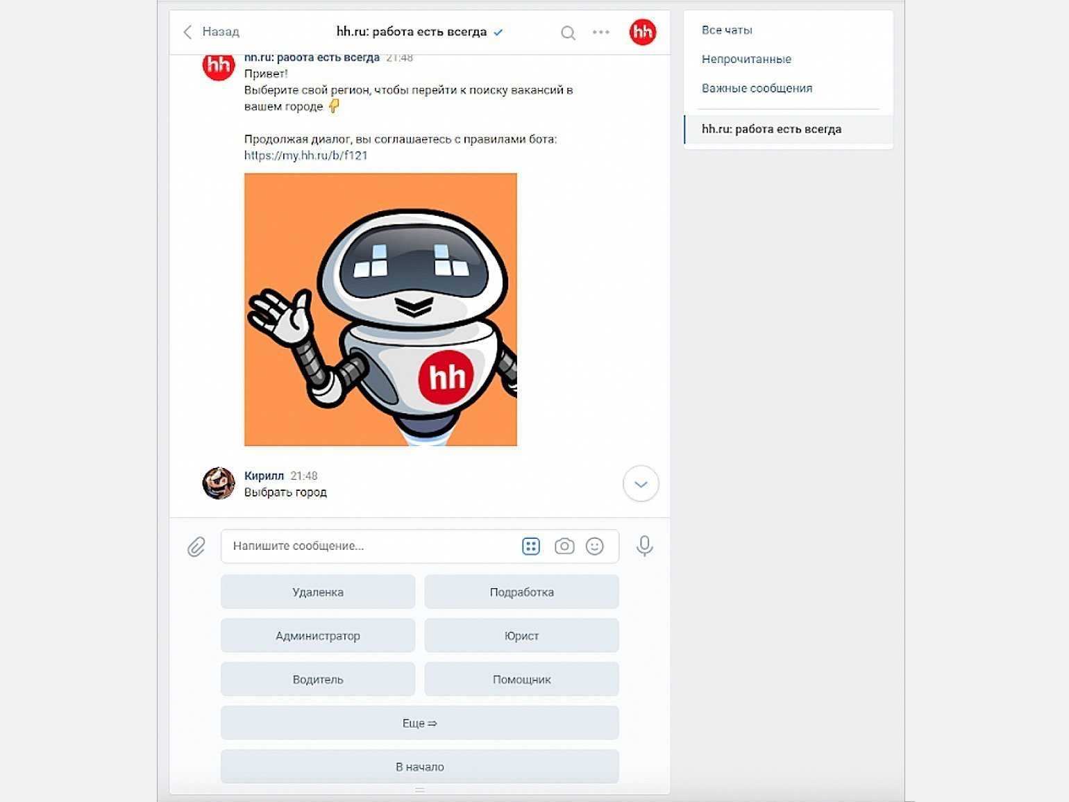Click the 21:48 timestamp on Кирилл's message
The height and width of the screenshot is (802, 1069).
[x=304, y=476]
